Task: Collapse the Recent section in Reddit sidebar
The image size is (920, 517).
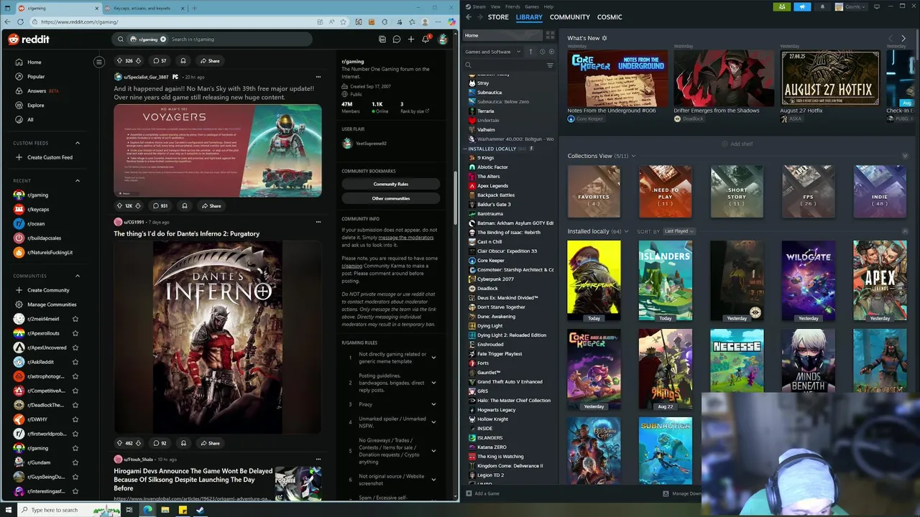Action: pos(78,180)
